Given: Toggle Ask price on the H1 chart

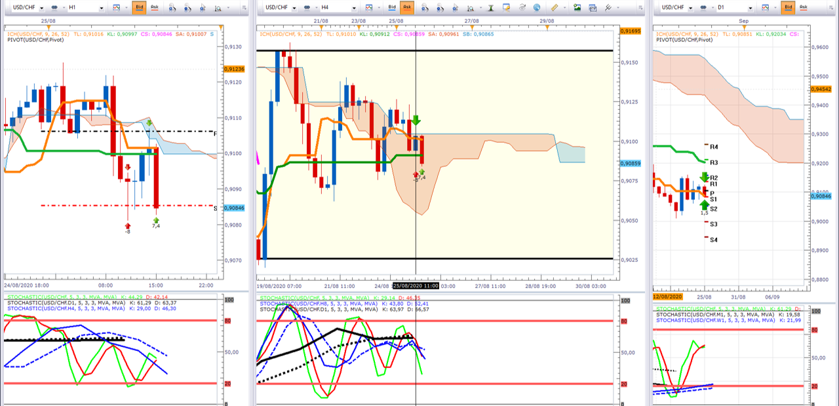Looking at the screenshot, I should tap(155, 7).
